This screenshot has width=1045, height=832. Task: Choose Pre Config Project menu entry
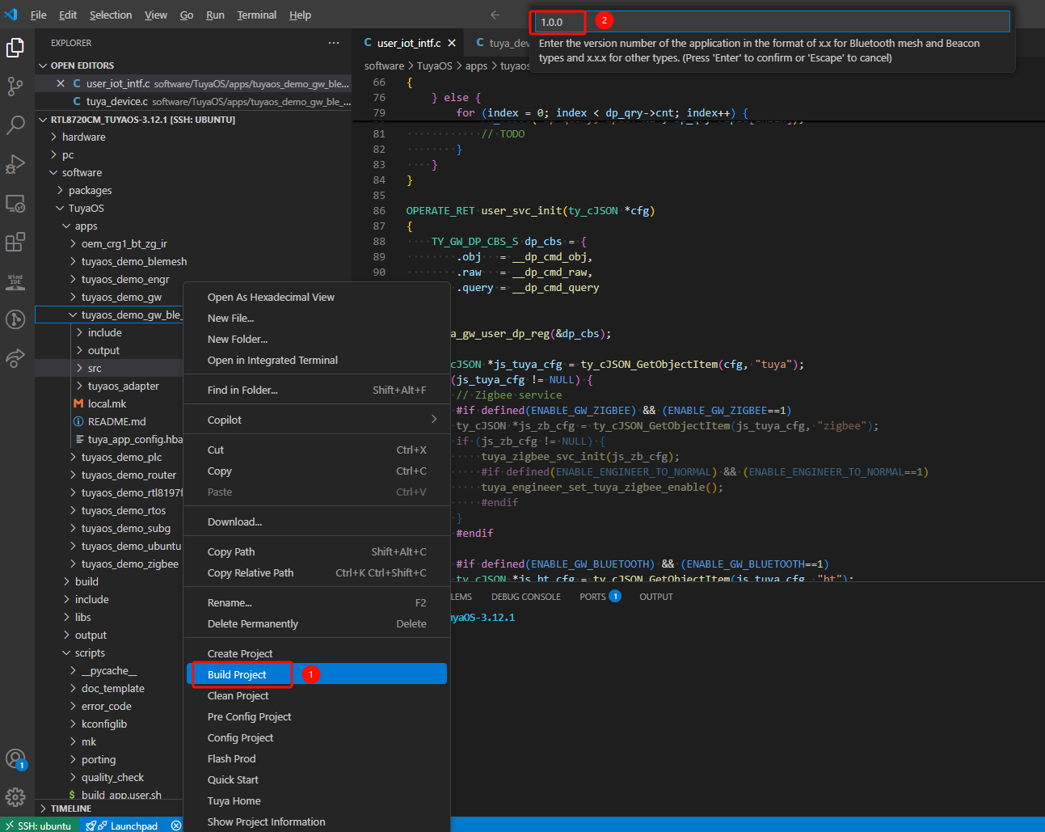tap(317, 716)
